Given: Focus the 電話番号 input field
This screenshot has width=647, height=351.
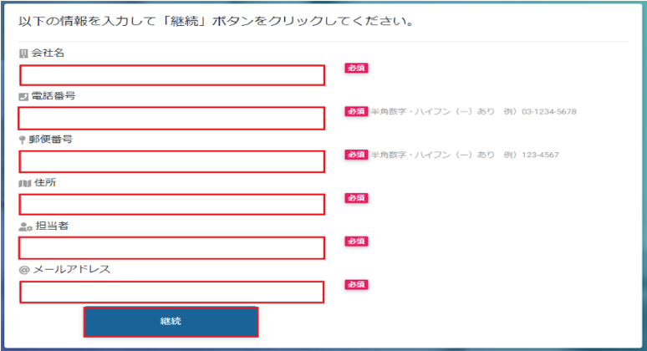Looking at the screenshot, I should (171, 119).
